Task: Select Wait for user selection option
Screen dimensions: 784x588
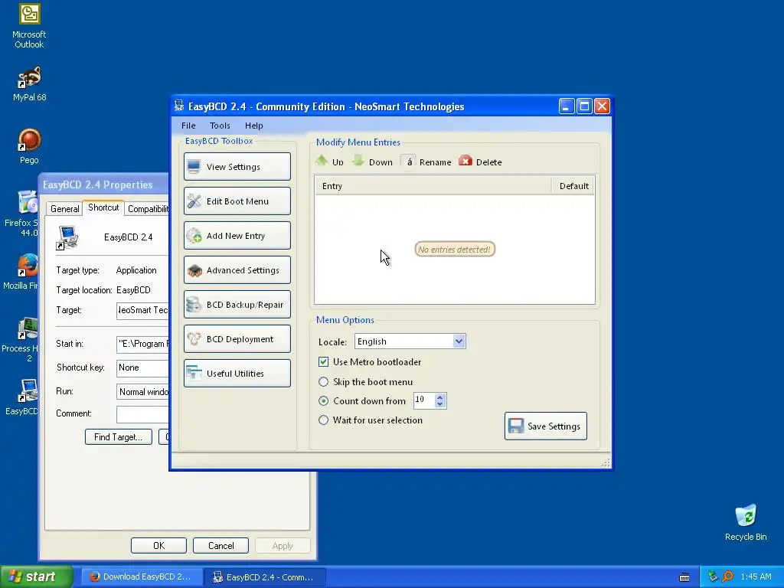Action: click(324, 420)
